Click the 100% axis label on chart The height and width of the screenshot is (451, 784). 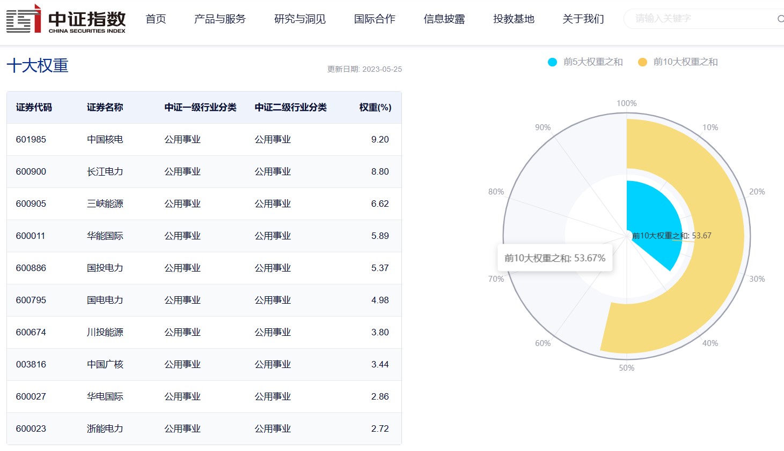pos(627,103)
